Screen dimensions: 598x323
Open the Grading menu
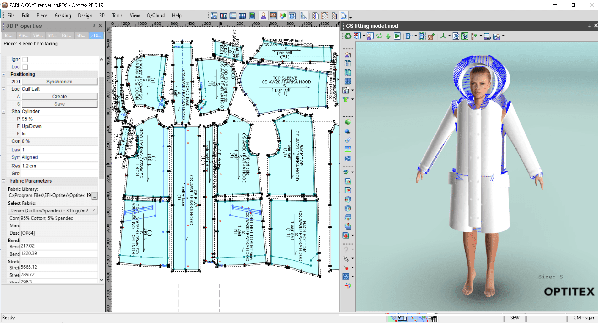pos(63,15)
